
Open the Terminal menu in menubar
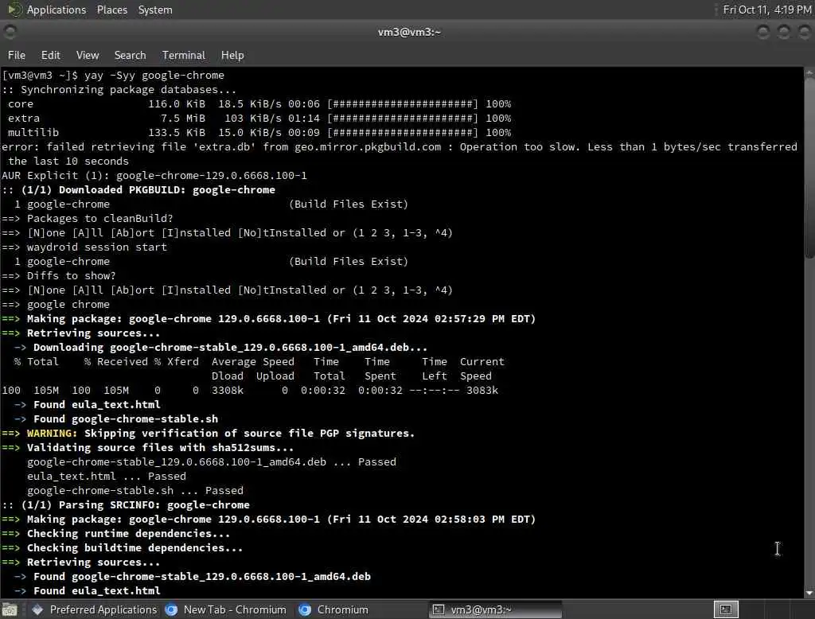[184, 55]
